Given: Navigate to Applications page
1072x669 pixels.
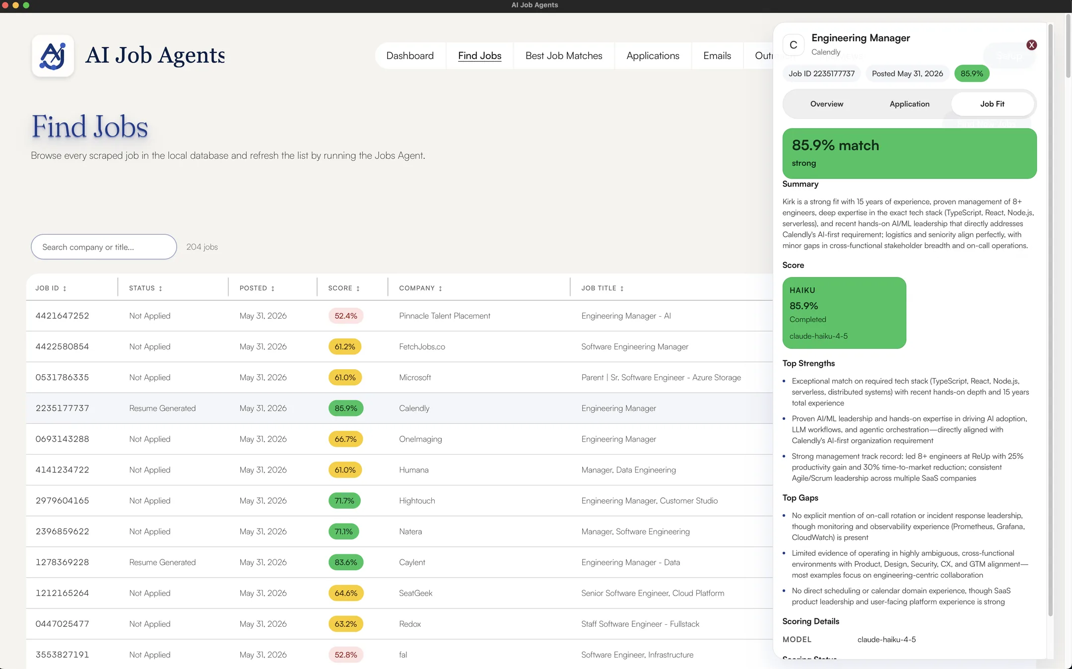Looking at the screenshot, I should click(x=653, y=56).
